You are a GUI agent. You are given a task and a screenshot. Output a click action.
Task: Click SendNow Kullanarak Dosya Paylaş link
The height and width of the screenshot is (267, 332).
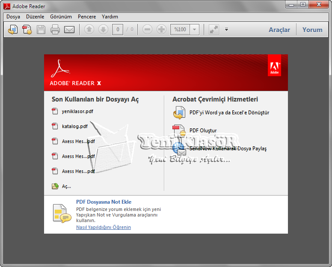[228, 148]
